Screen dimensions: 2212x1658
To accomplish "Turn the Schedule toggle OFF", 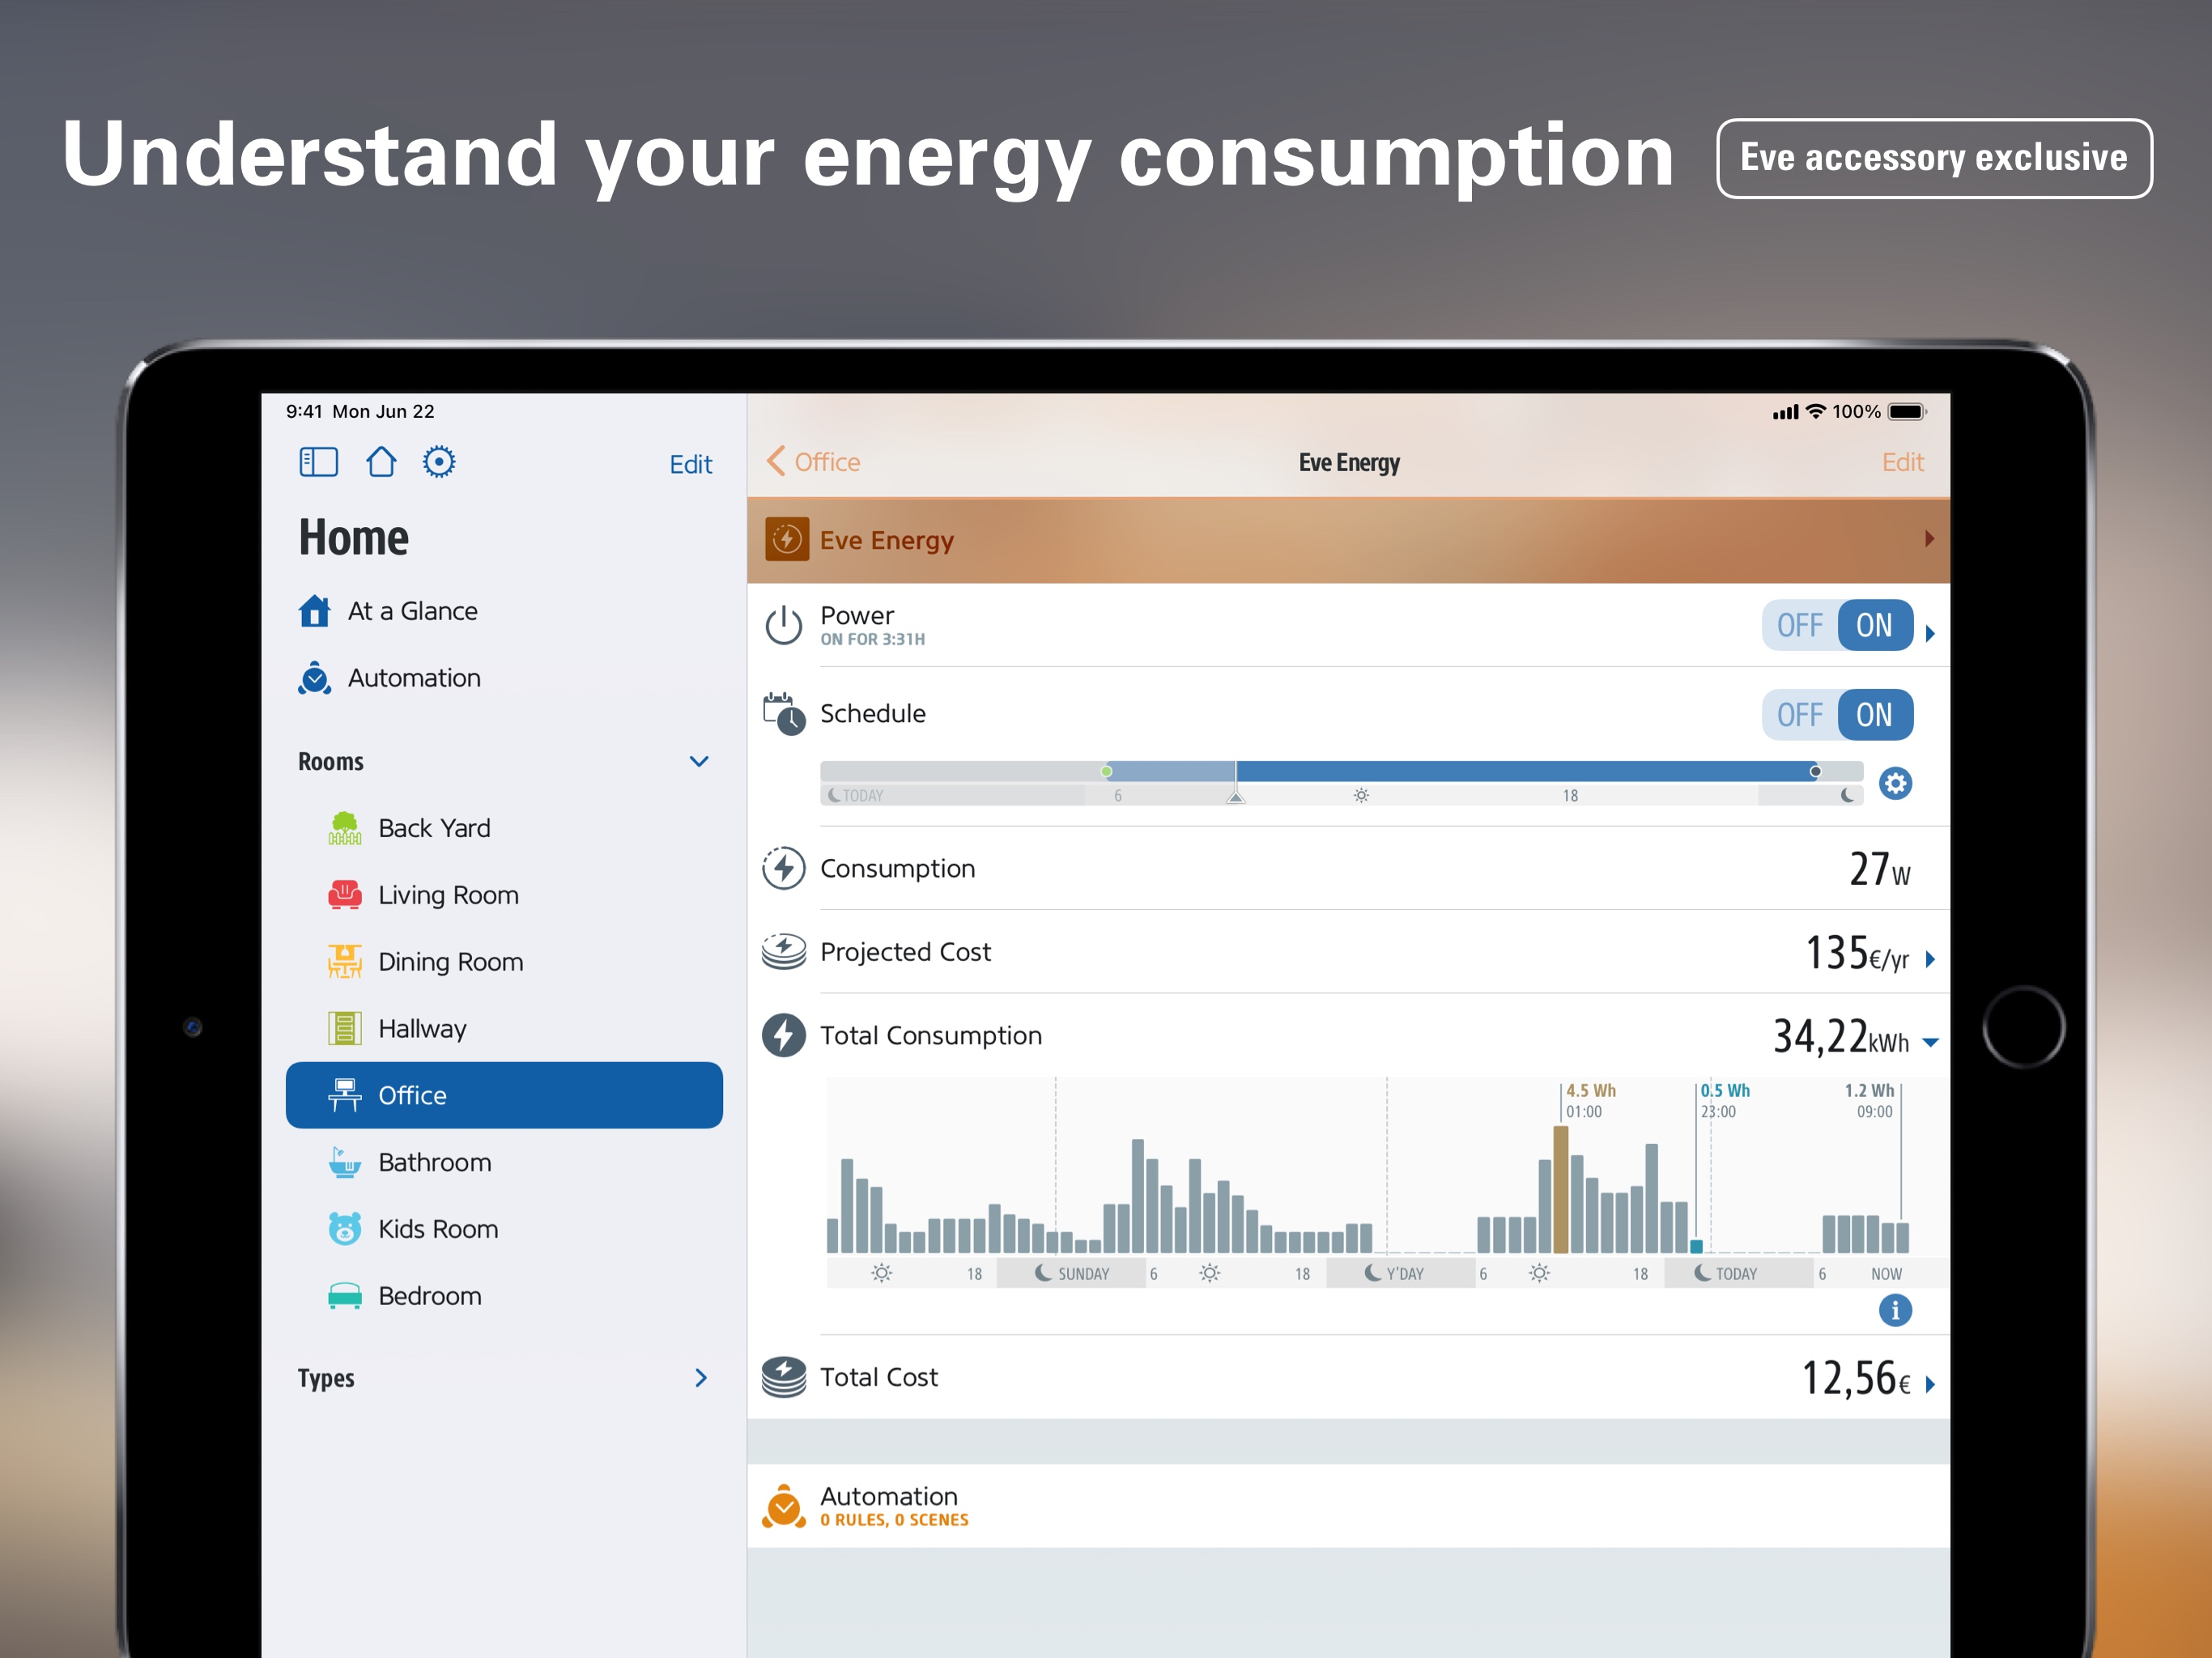I will click(1799, 715).
